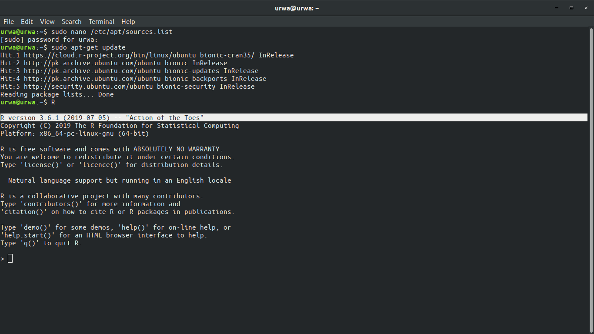Click the R prompt cursor block
The height and width of the screenshot is (334, 594).
point(10,259)
